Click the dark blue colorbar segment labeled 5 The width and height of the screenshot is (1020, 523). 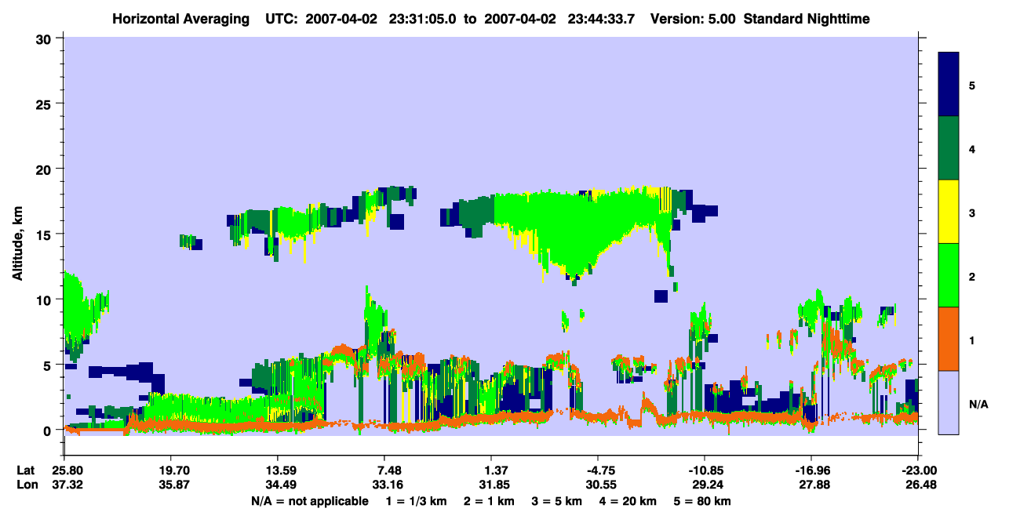[x=949, y=85]
